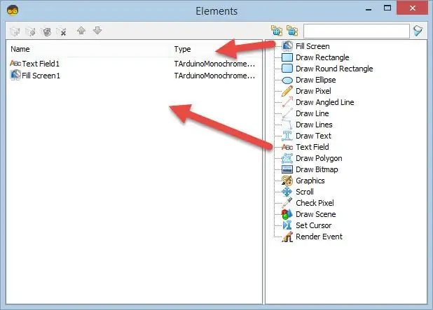This screenshot has height=310, width=433.
Task: Click the Type cell of Fill Screen1 row
Action: click(214, 76)
